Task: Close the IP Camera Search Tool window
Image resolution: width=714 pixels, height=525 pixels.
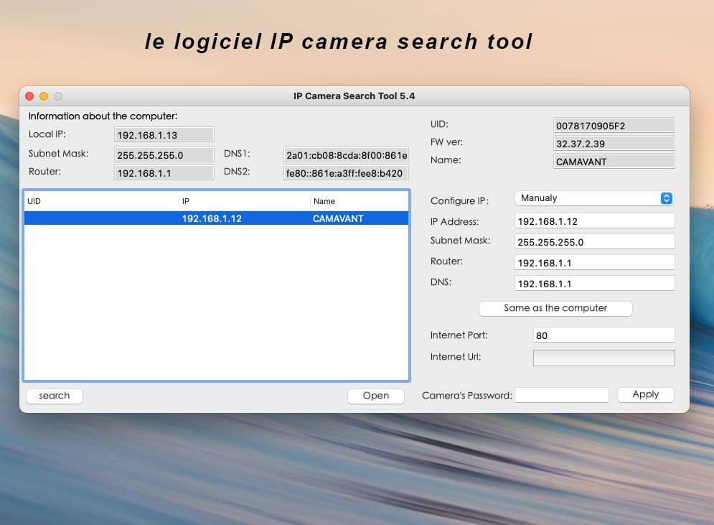Action: pos(29,96)
